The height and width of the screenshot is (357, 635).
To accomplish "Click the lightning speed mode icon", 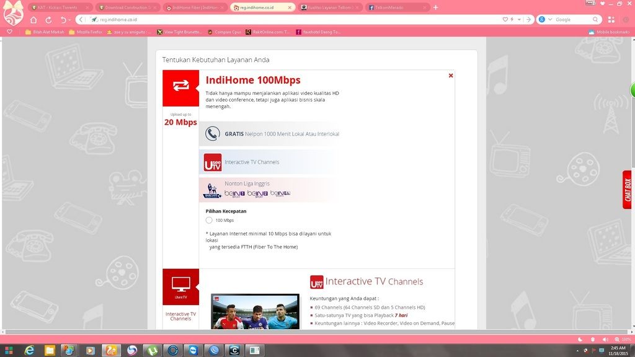I will coord(512,19).
